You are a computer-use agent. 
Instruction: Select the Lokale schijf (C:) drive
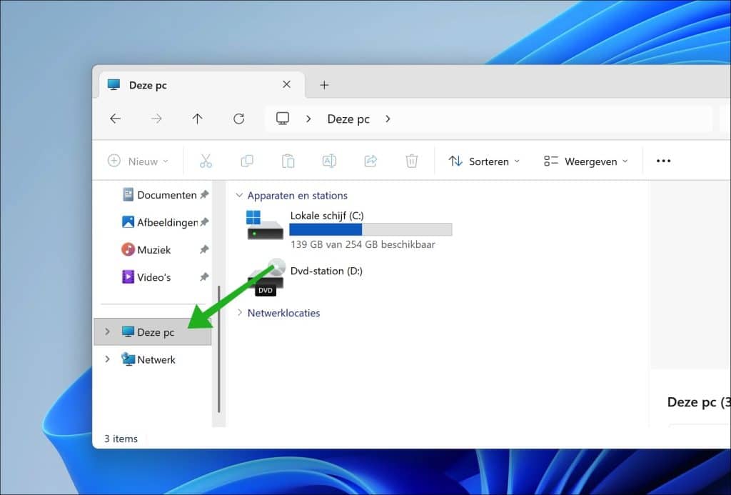point(328,216)
